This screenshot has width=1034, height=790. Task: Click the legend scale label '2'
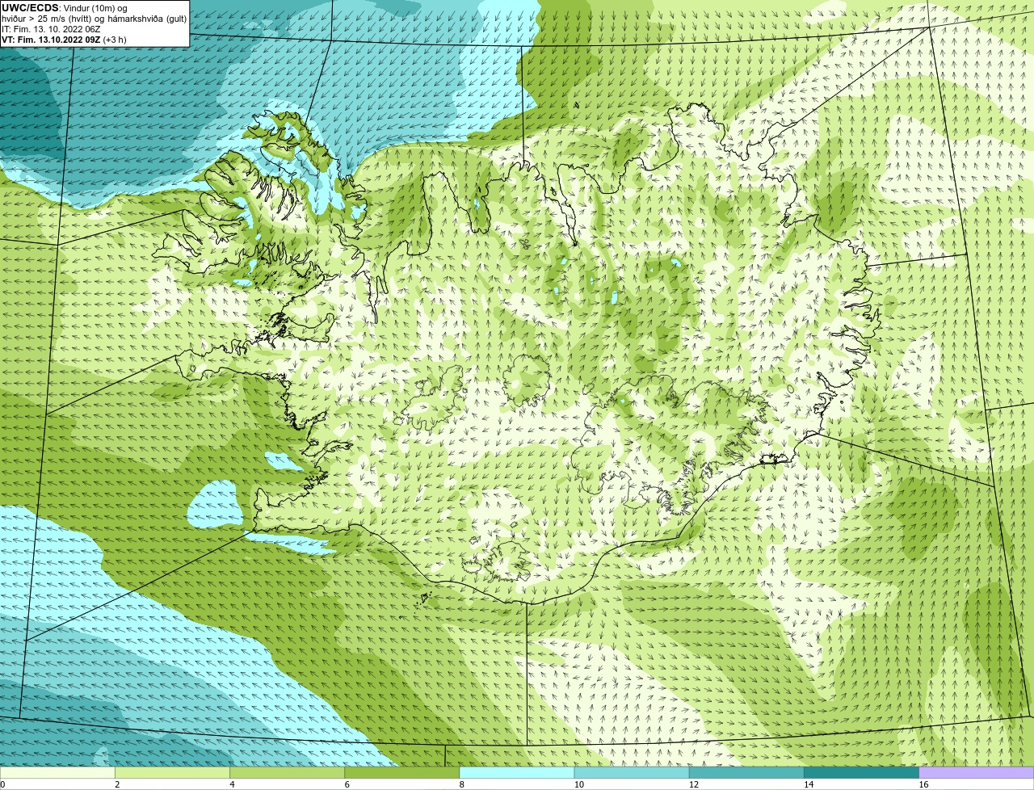tap(117, 784)
